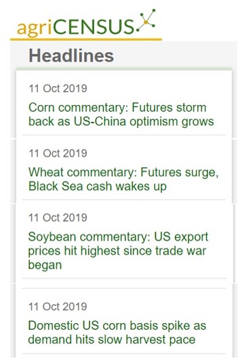Click the thin green bar under Headlines header
Screen dimensions: 244x363
click(124, 69)
